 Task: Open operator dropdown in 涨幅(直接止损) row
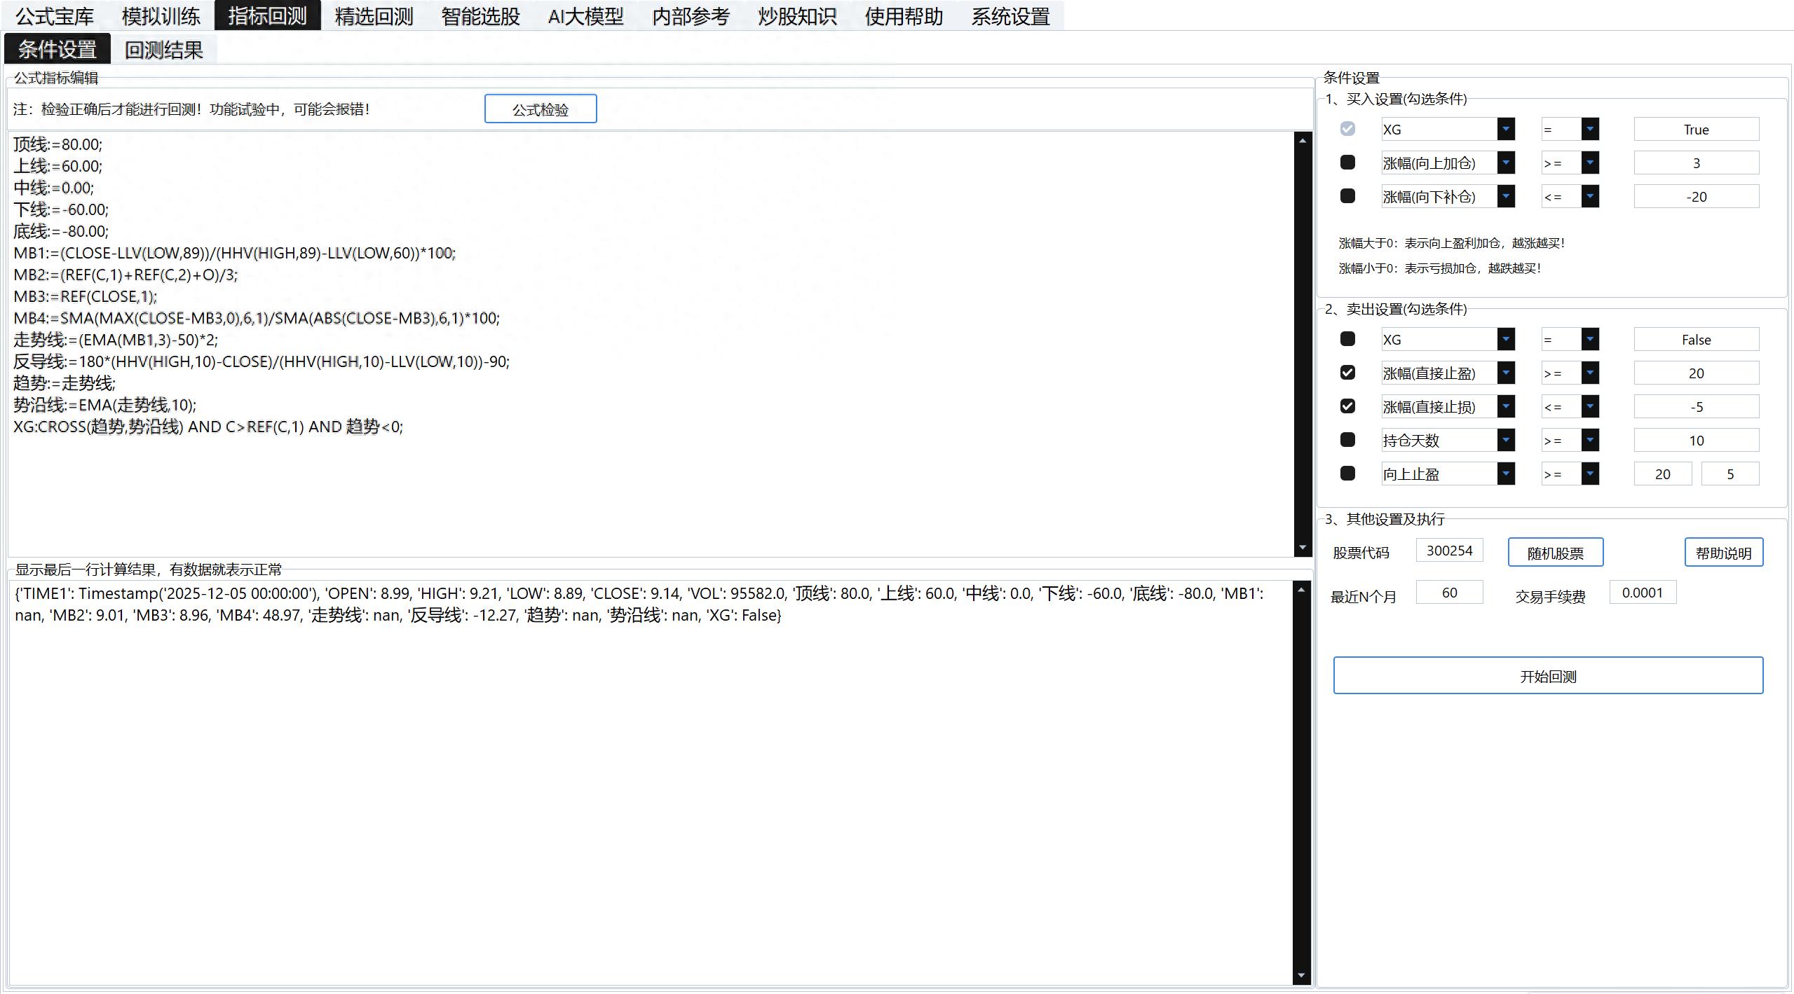1590,406
